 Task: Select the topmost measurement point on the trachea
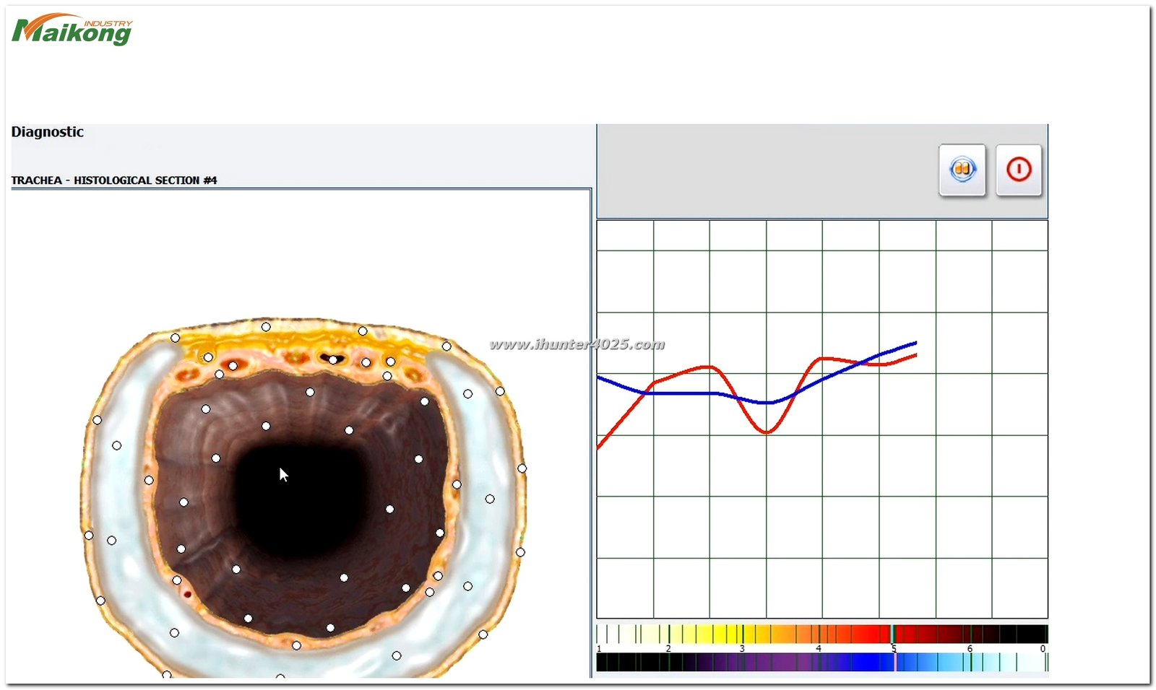266,327
